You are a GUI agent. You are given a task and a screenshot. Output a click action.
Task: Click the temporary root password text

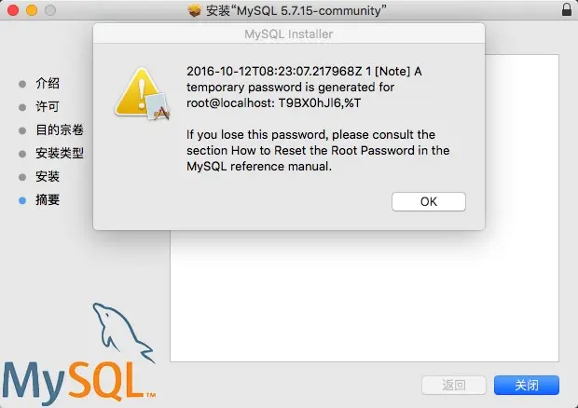[319, 103]
